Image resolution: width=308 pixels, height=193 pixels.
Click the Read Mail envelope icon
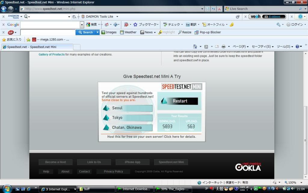pyautogui.click(x=217, y=47)
